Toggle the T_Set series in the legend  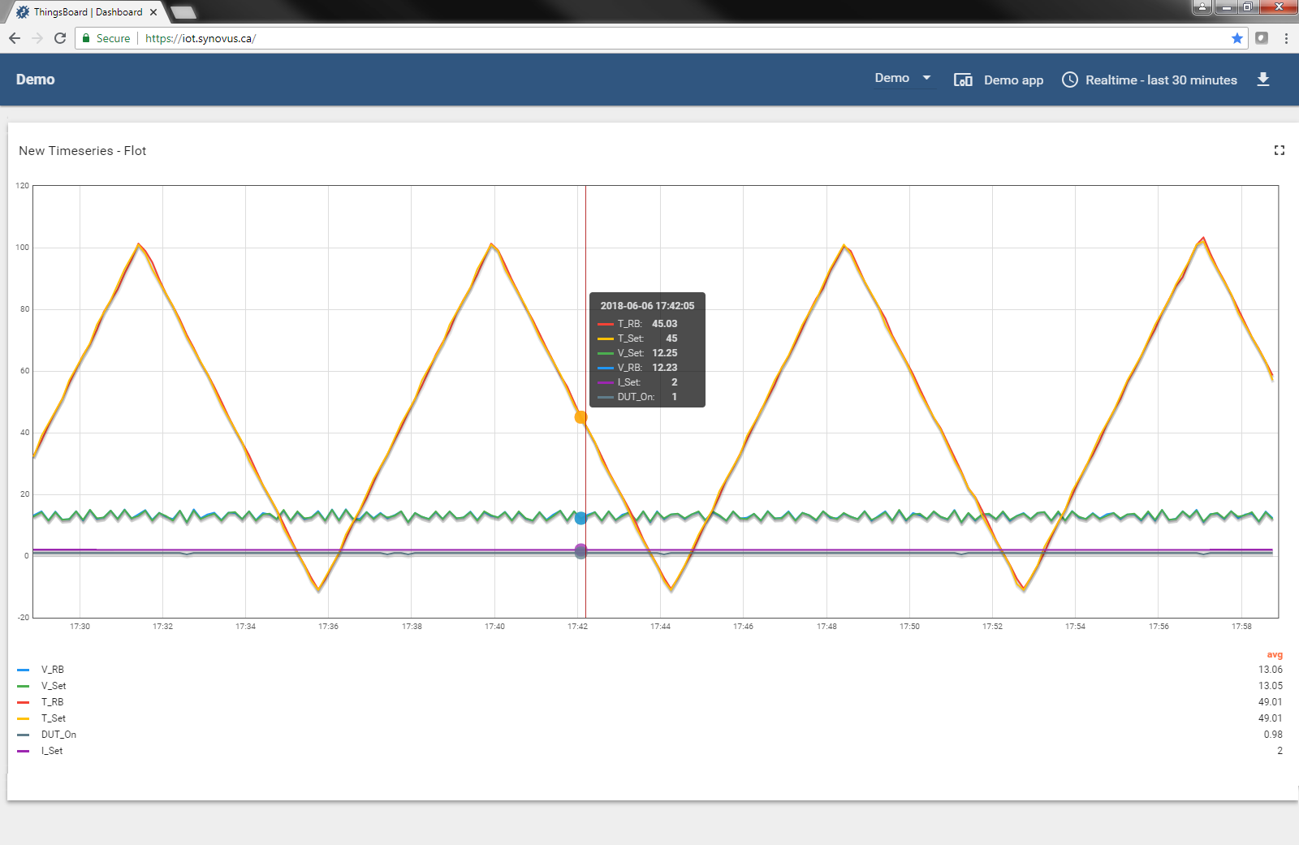coord(54,718)
